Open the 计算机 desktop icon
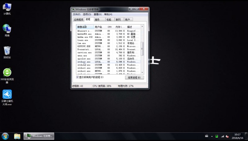The width and height of the screenshot is (248, 141). pos(7,9)
